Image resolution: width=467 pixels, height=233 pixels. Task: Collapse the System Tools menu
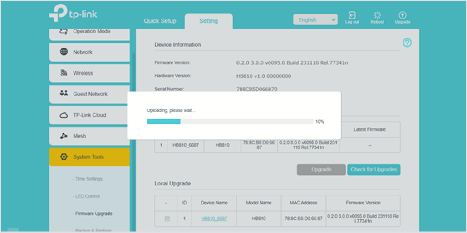[89, 157]
